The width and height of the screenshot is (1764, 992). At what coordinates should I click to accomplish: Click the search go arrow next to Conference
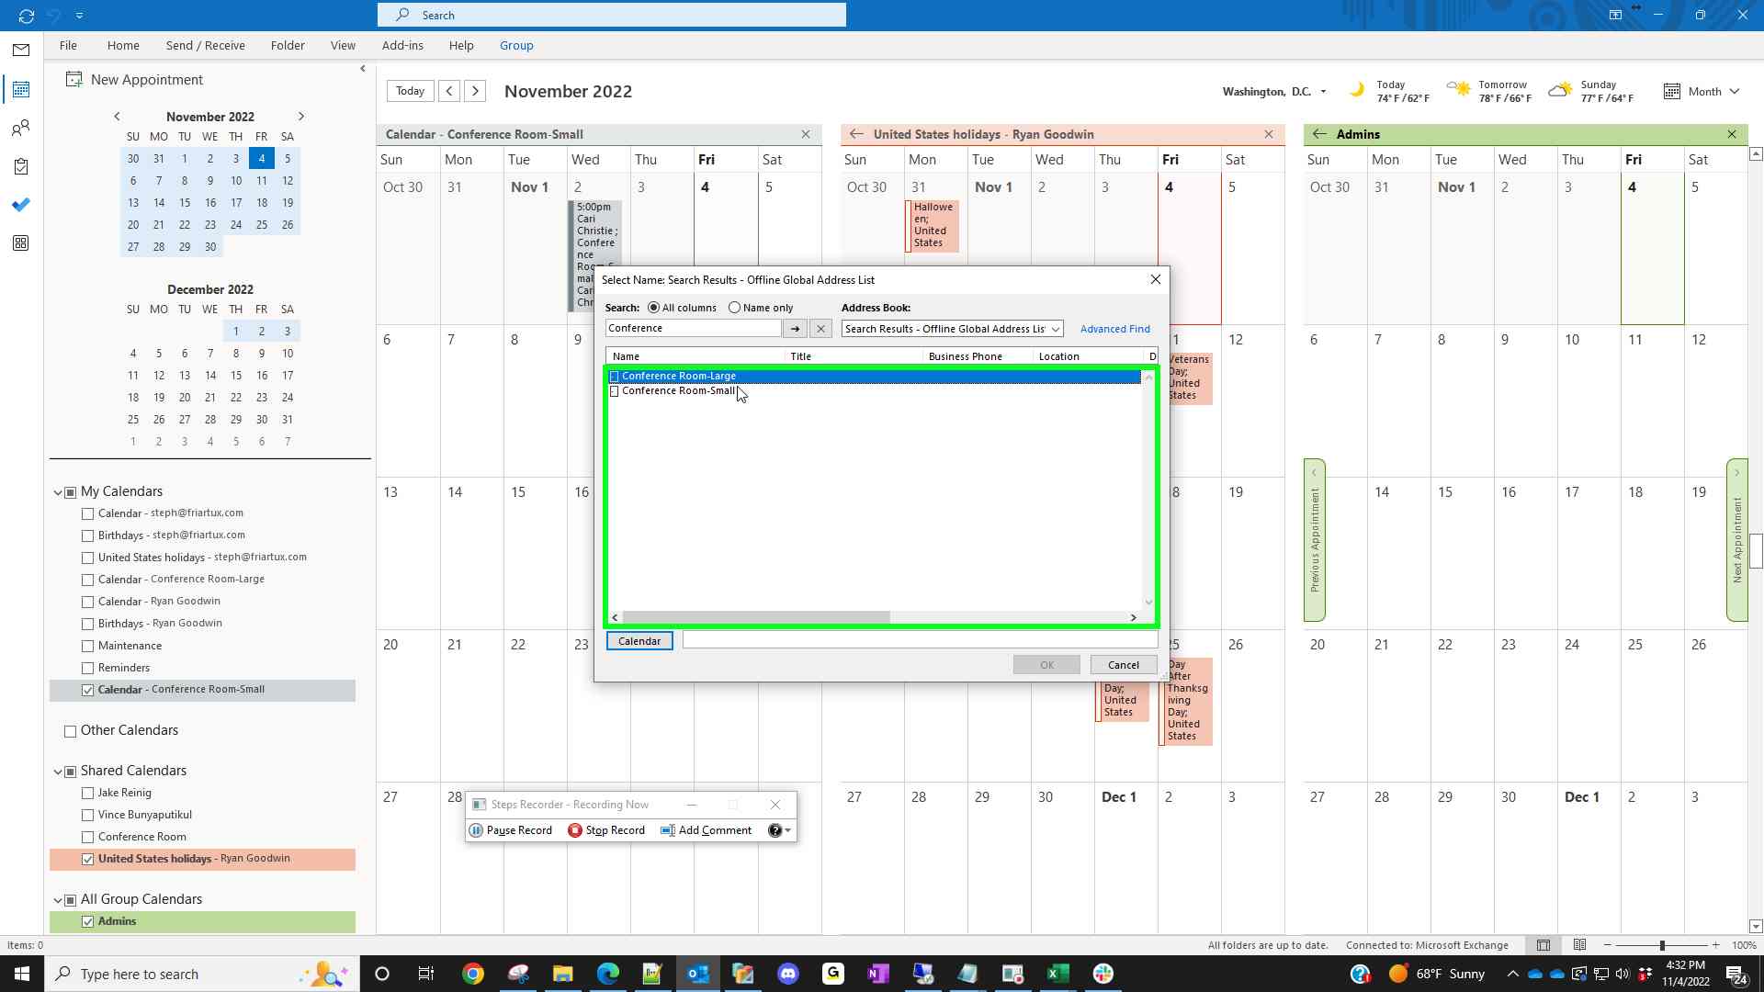click(795, 329)
